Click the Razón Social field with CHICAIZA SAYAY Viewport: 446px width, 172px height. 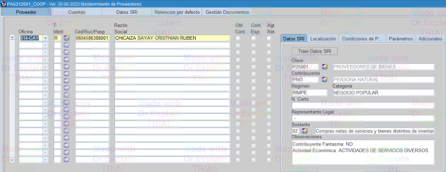pyautogui.click(x=172, y=38)
